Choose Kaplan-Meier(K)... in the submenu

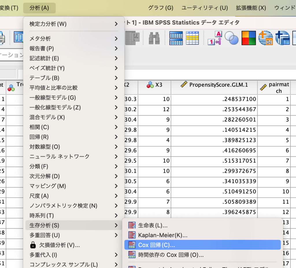(x=202, y=235)
